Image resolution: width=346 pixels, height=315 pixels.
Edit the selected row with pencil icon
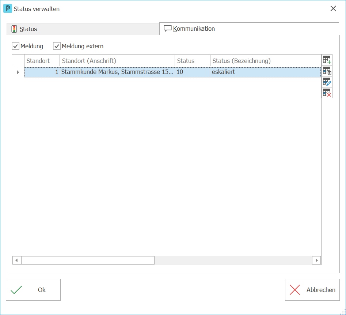click(327, 82)
